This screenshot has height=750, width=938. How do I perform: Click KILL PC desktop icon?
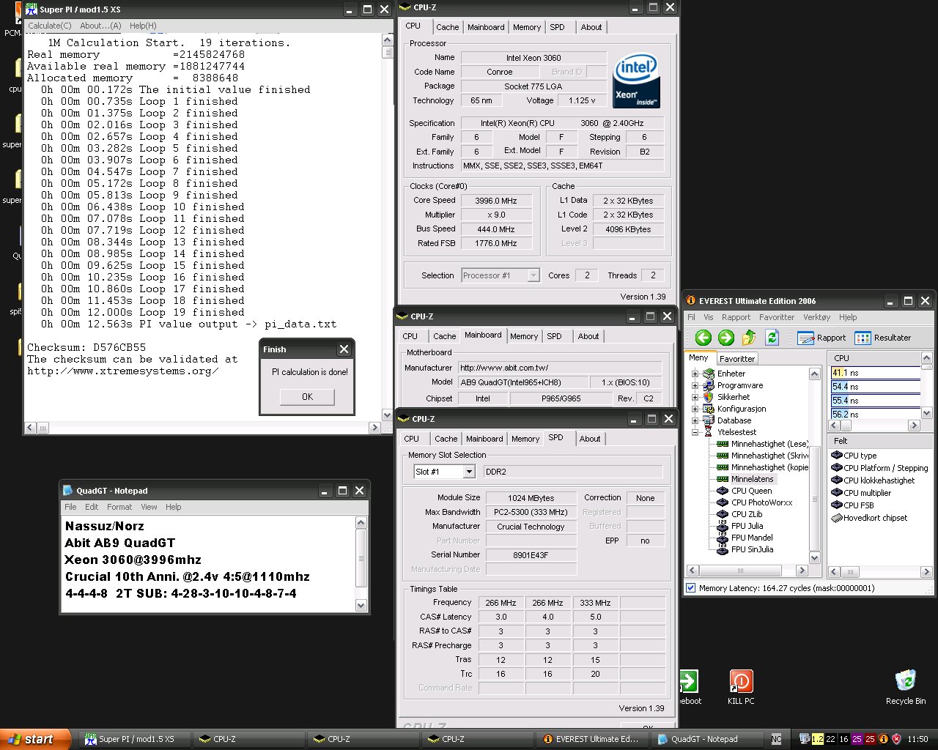[x=741, y=687]
